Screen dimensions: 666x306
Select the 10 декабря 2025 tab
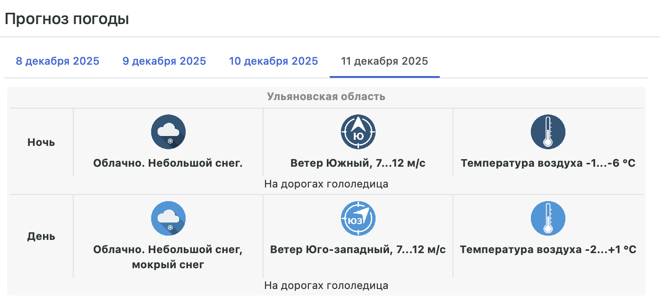[x=273, y=61]
